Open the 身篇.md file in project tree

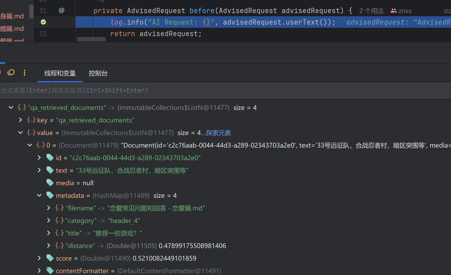click(x=12, y=16)
